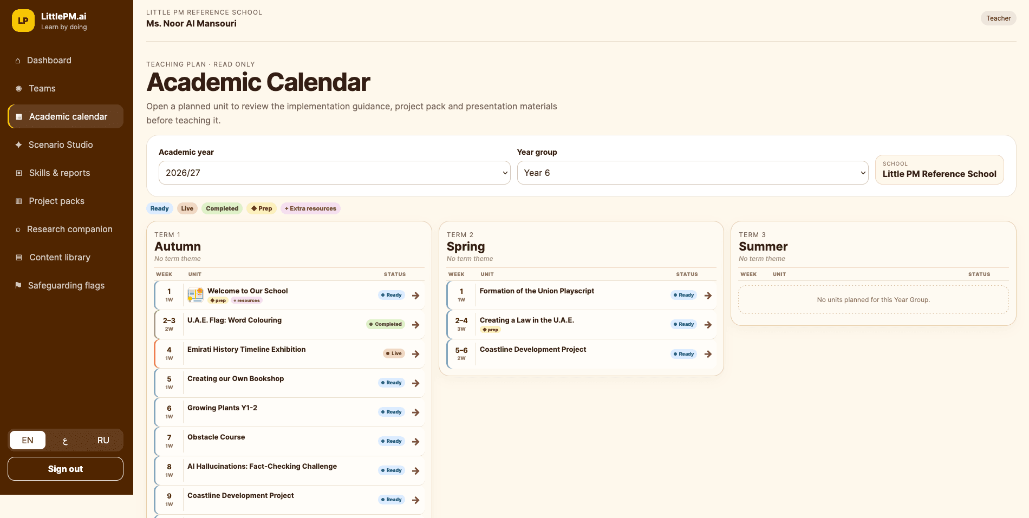
Task: Open arrow for Growing Plants Y1-2
Action: point(416,412)
